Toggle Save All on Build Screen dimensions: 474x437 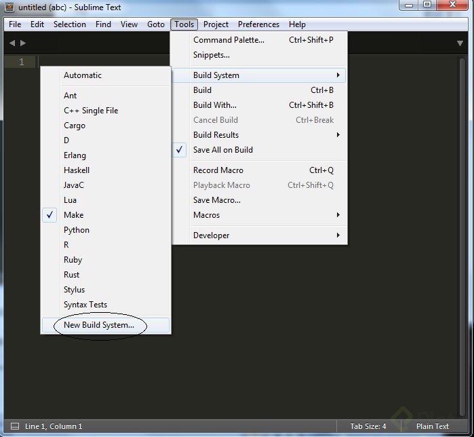pos(259,150)
